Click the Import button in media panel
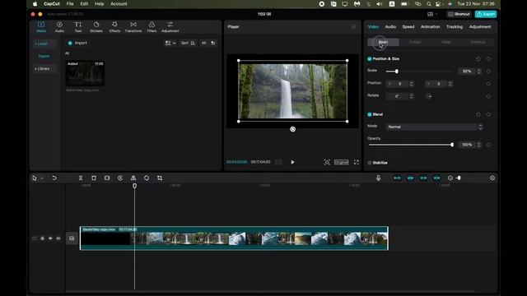 pyautogui.click(x=78, y=44)
